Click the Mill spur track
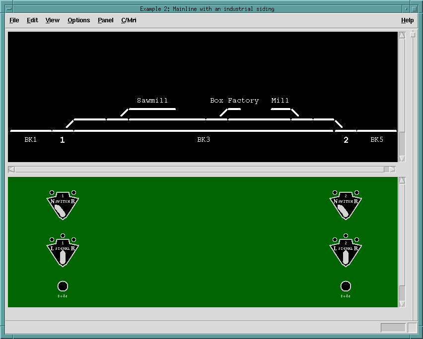The image size is (423, 339). (x=281, y=109)
